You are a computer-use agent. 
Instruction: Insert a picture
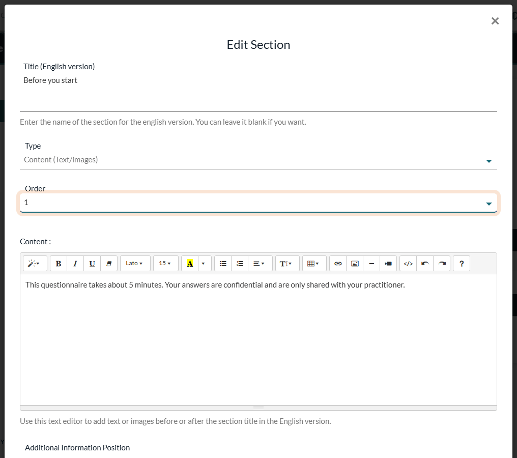pyautogui.click(x=355, y=264)
